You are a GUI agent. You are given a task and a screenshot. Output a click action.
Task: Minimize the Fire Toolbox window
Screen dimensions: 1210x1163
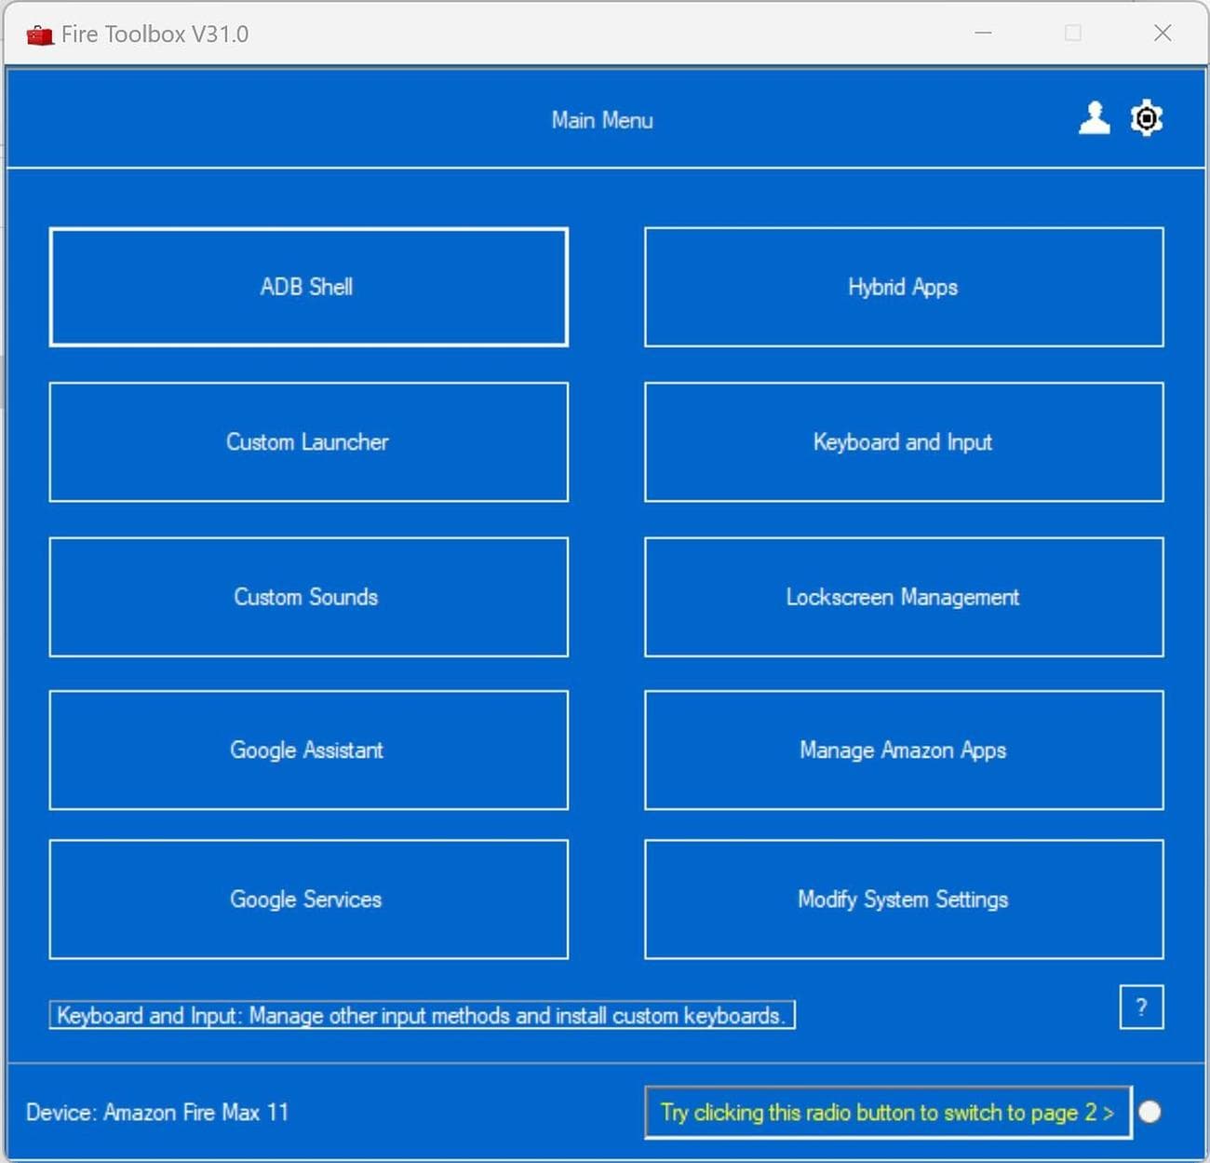click(x=983, y=34)
